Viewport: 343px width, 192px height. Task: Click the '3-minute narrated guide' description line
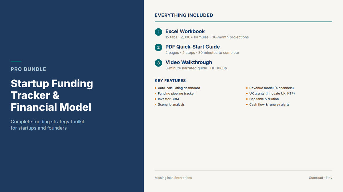tap(196, 68)
